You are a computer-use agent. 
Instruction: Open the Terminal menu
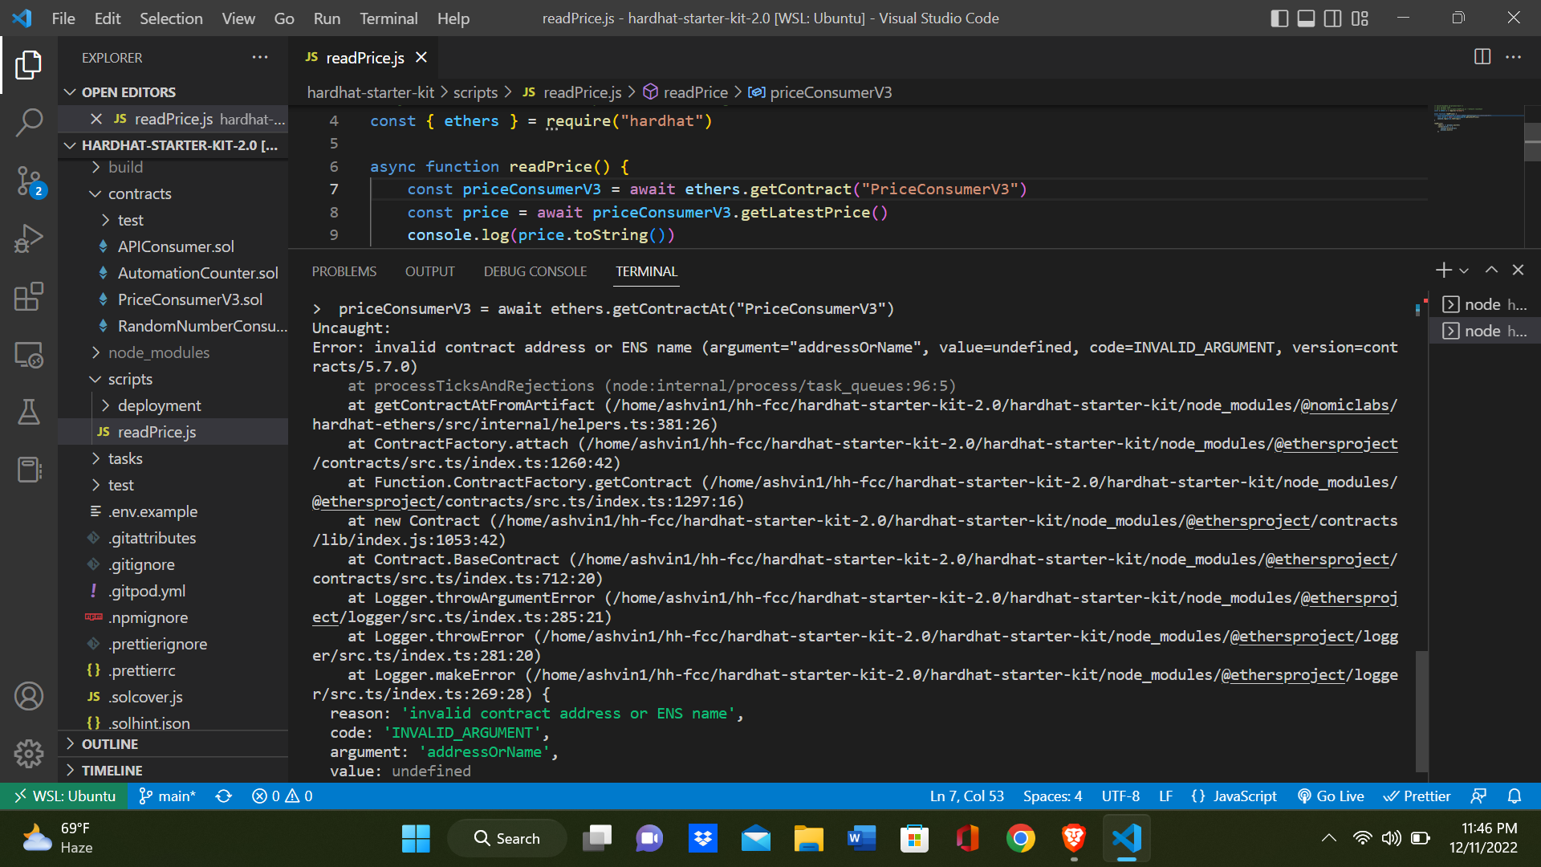pos(388,18)
